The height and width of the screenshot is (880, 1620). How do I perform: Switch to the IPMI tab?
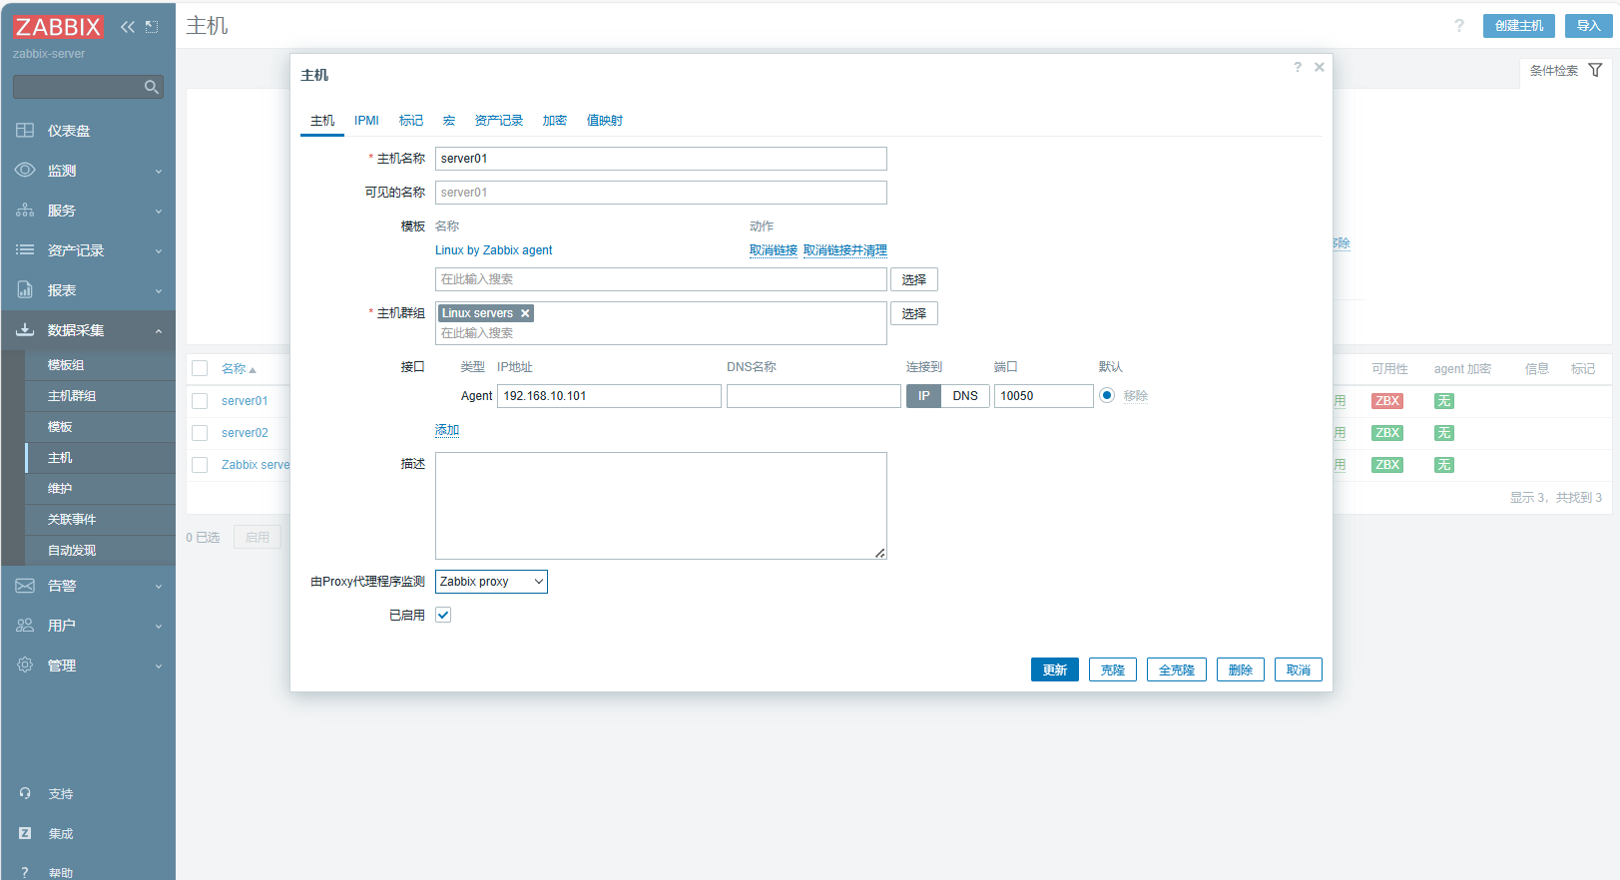(x=366, y=121)
